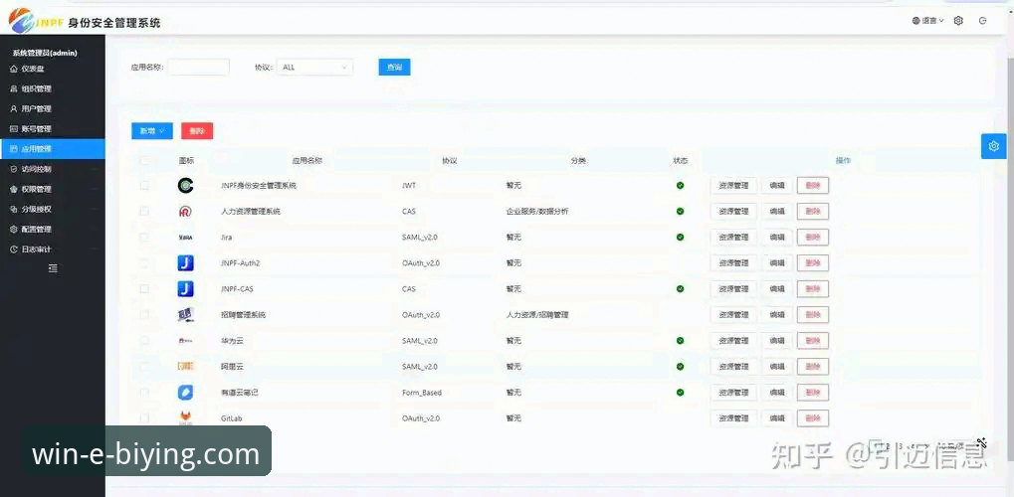The image size is (1014, 497).
Task: Click green status icon in 阿里云 row
Action: click(681, 367)
